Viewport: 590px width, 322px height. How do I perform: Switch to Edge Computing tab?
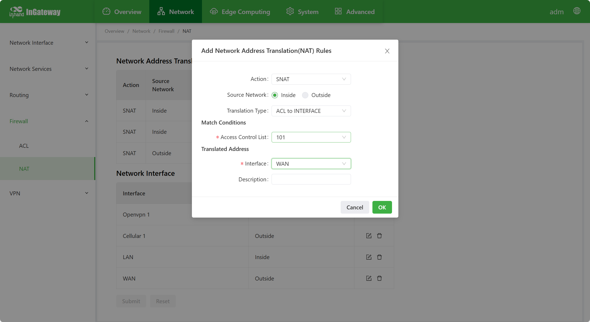(240, 12)
